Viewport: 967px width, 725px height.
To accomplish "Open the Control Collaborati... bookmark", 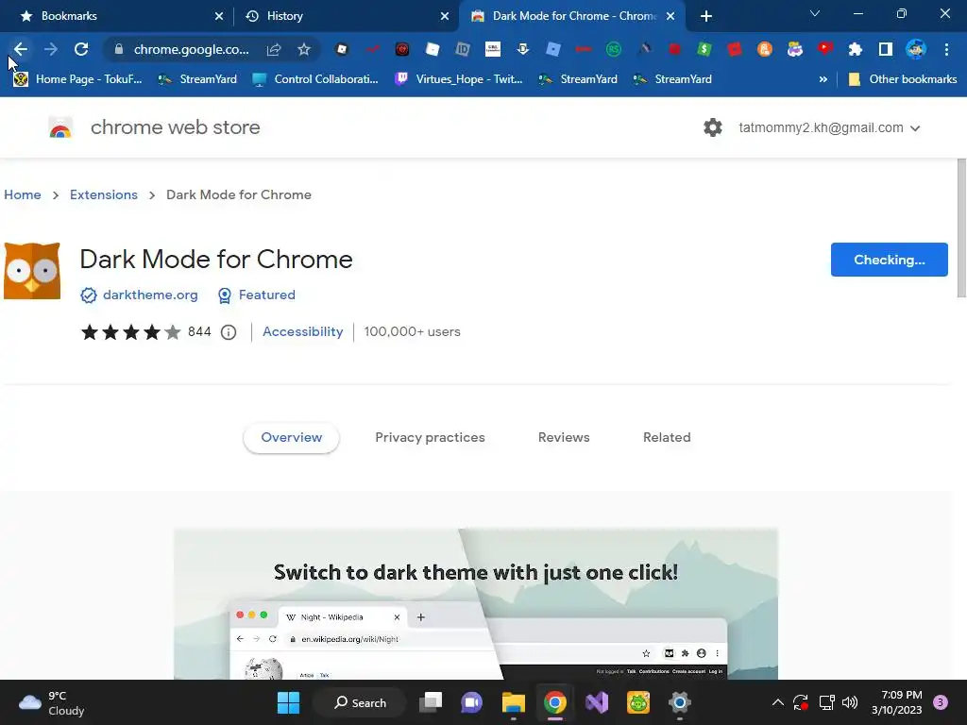I will pos(315,79).
